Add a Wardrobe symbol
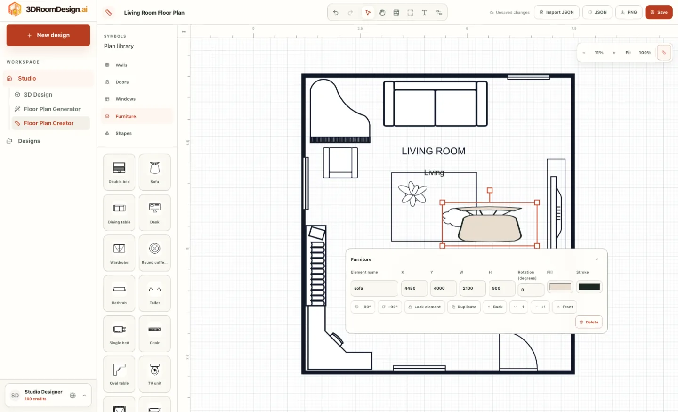Image resolution: width=678 pixels, height=412 pixels. pos(119,253)
